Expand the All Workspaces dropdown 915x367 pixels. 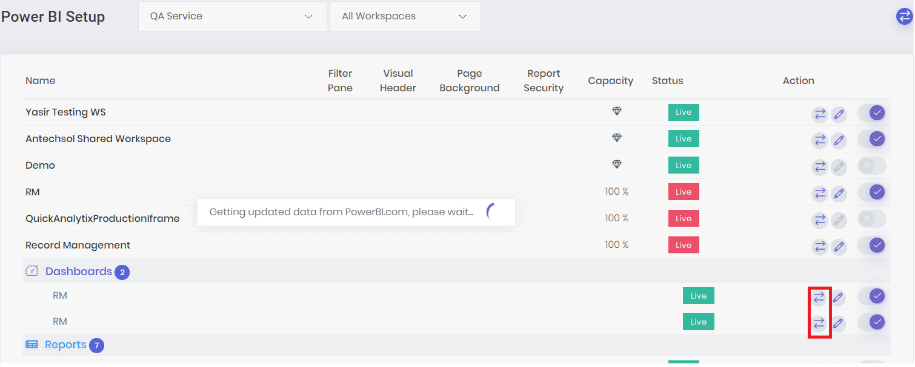point(405,16)
